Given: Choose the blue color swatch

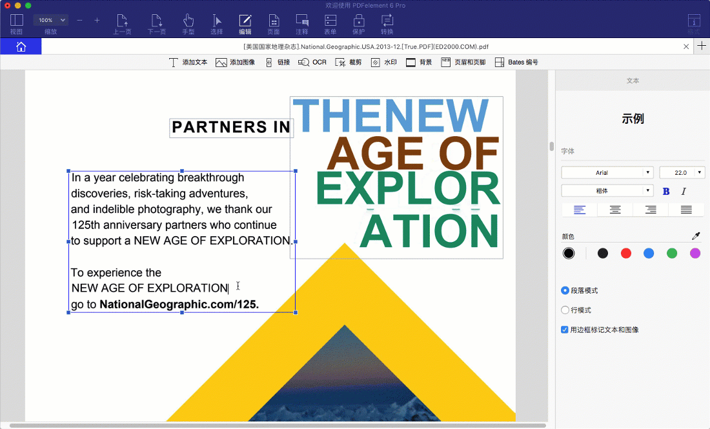Looking at the screenshot, I should 649,253.
